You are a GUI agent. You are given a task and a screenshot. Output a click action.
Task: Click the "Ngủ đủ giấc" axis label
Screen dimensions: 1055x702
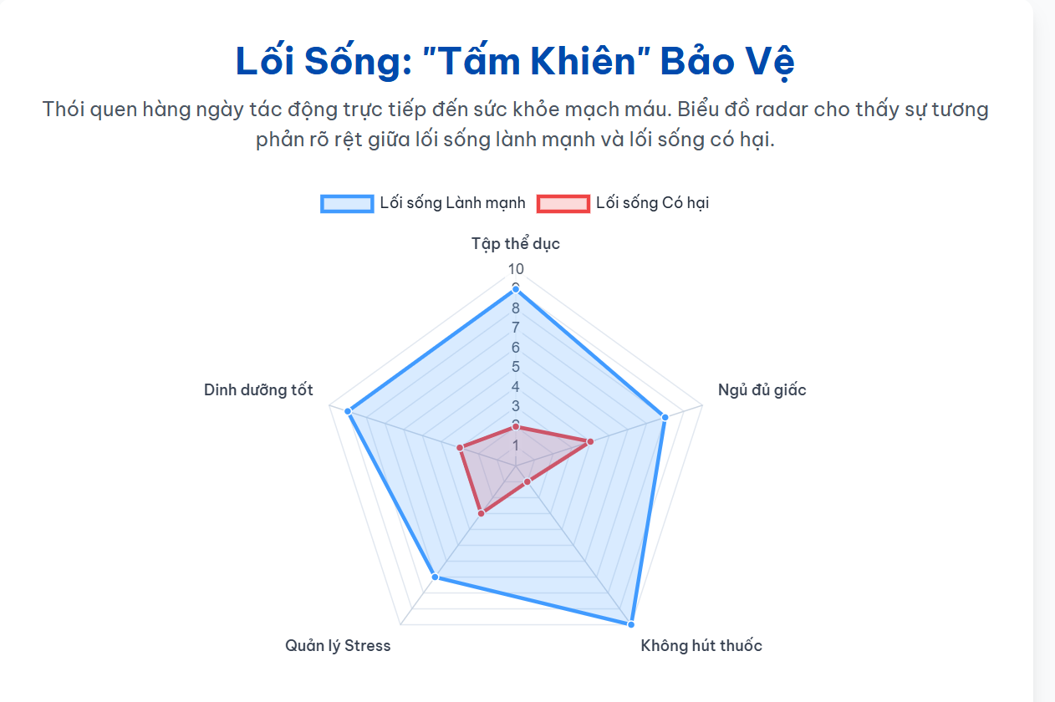762,390
